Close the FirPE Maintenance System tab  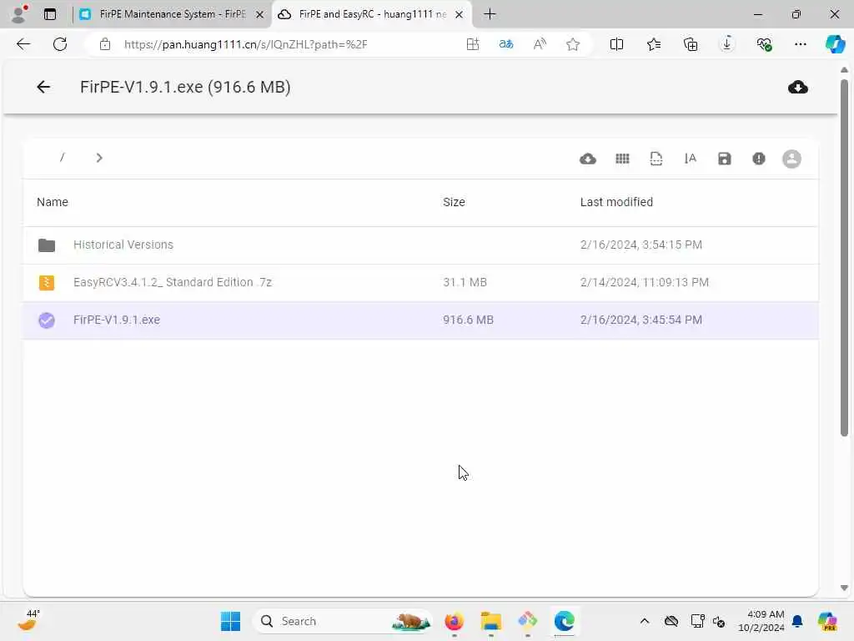pyautogui.click(x=260, y=15)
